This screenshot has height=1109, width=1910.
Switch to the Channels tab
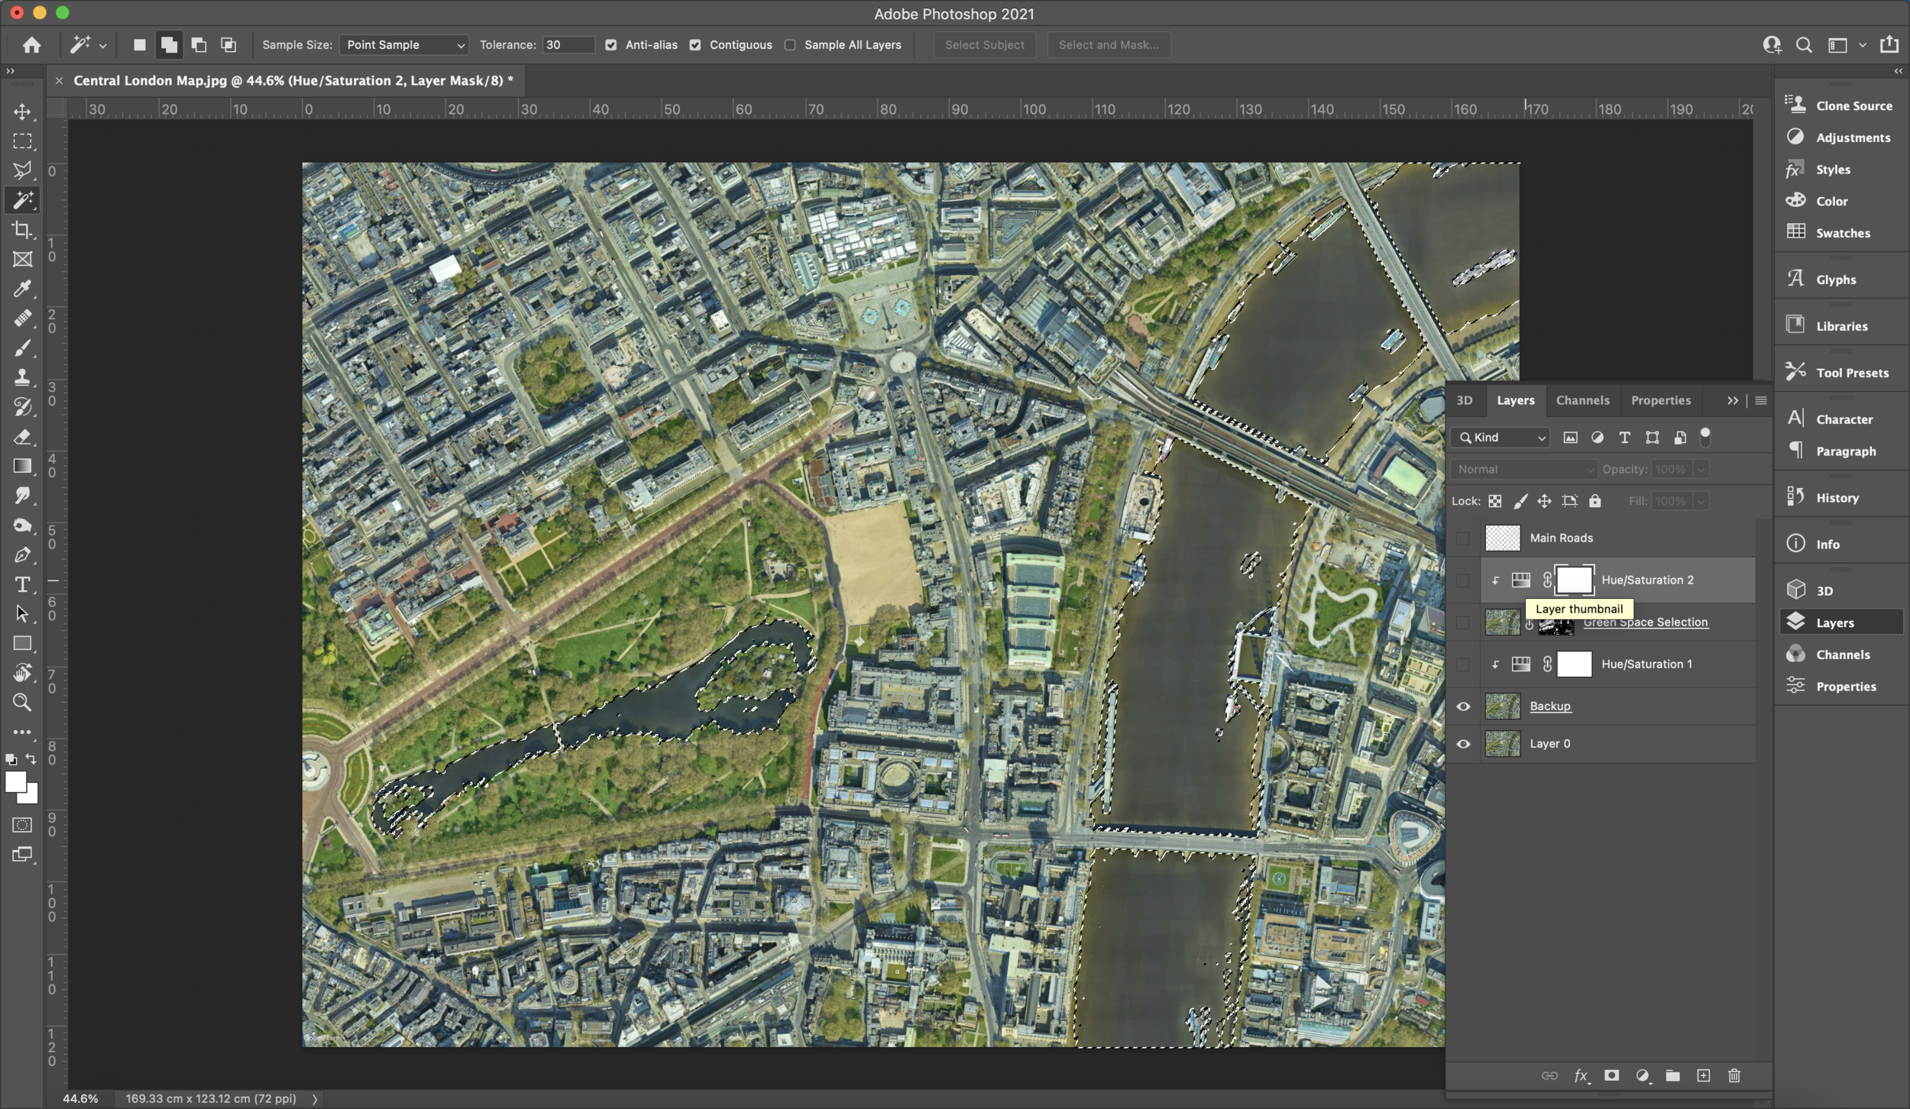tap(1582, 400)
